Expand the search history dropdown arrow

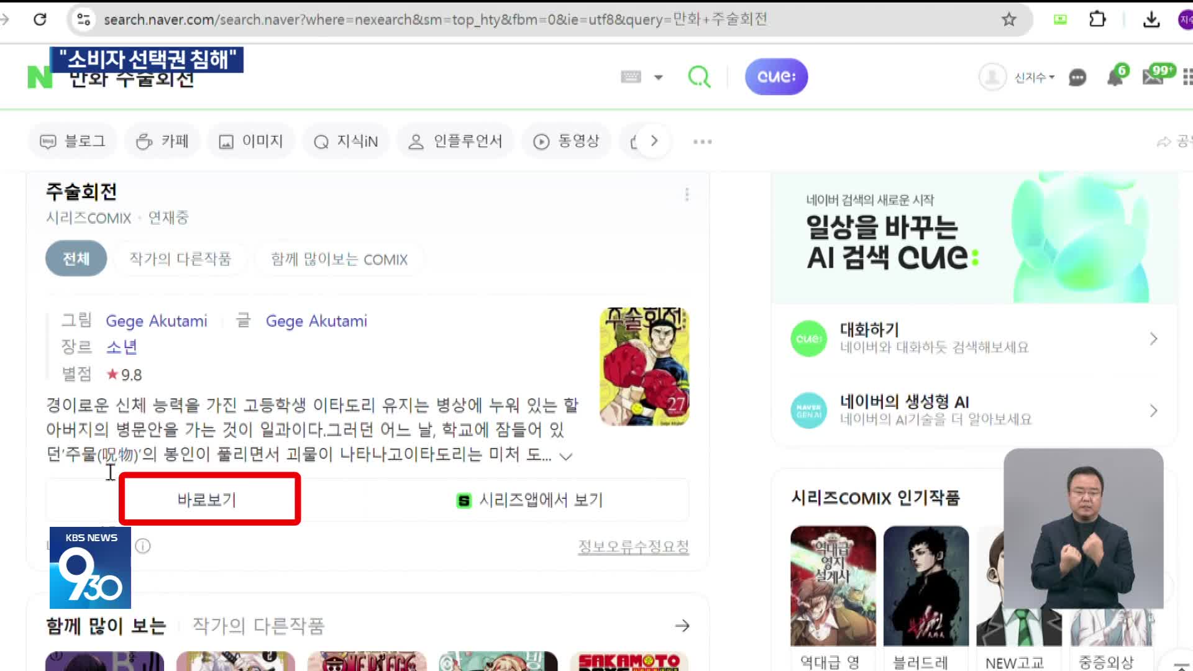click(659, 77)
